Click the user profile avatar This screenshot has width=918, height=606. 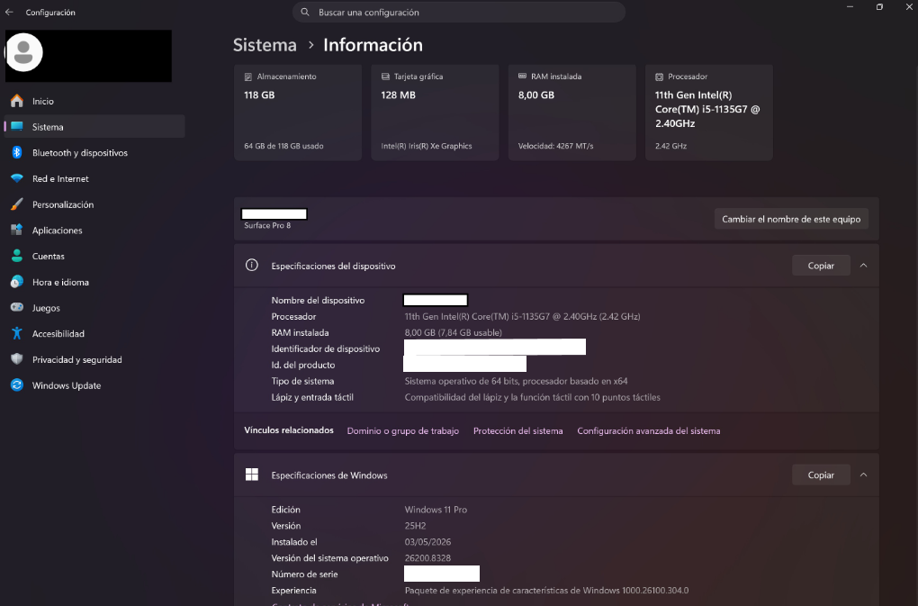click(24, 53)
